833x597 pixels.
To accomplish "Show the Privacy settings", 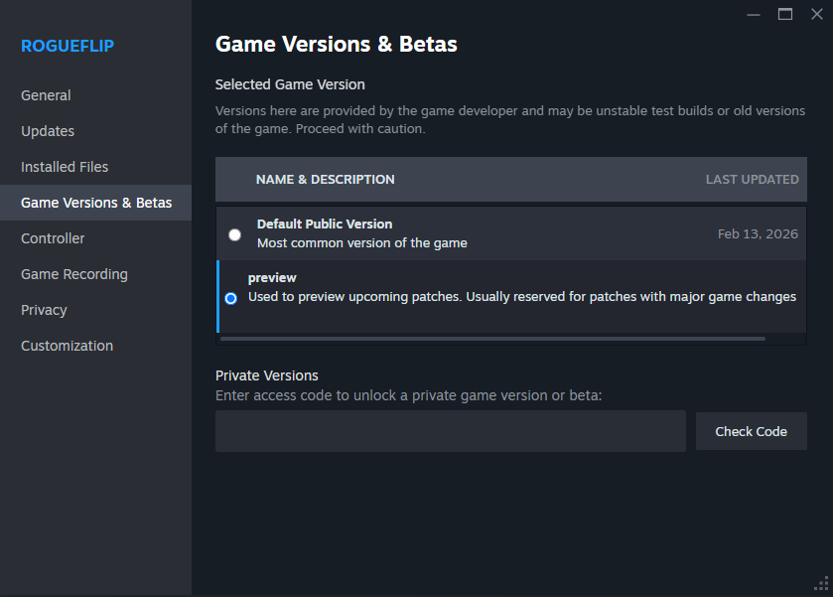I will pyautogui.click(x=44, y=310).
